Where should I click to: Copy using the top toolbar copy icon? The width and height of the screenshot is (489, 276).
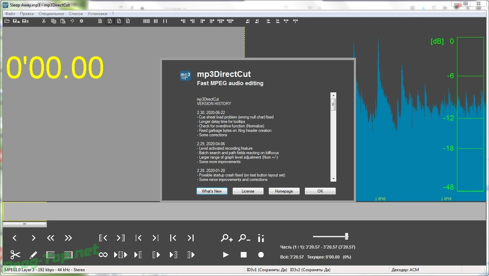pos(53,21)
